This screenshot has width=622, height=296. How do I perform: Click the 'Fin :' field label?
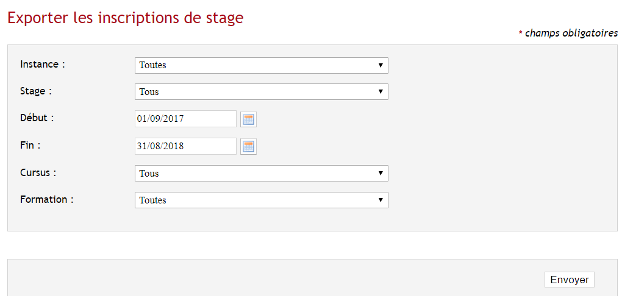pos(30,145)
